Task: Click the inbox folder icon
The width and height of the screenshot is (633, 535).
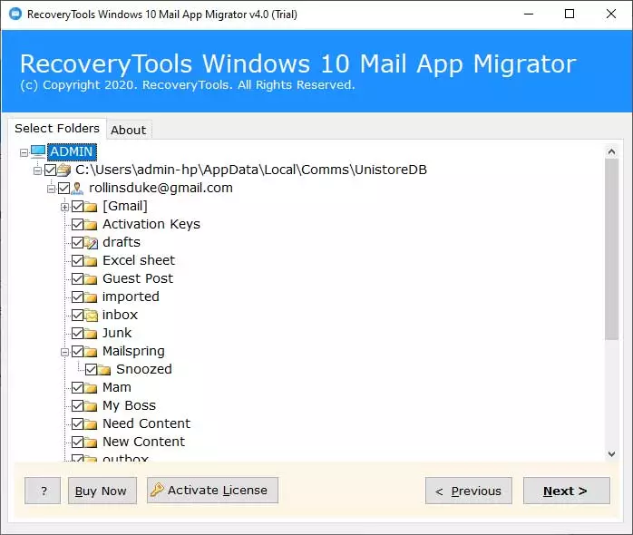Action: click(x=92, y=315)
